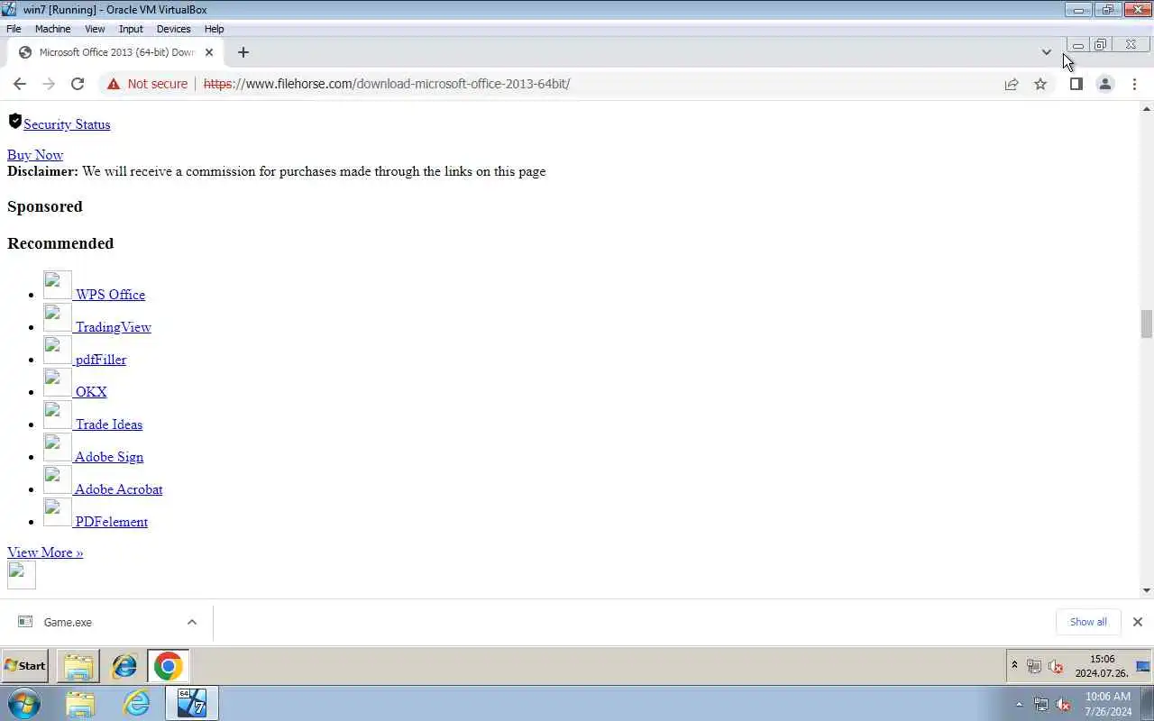The height and width of the screenshot is (721, 1154).
Task: Open the WPS Office link
Action: coord(110,295)
